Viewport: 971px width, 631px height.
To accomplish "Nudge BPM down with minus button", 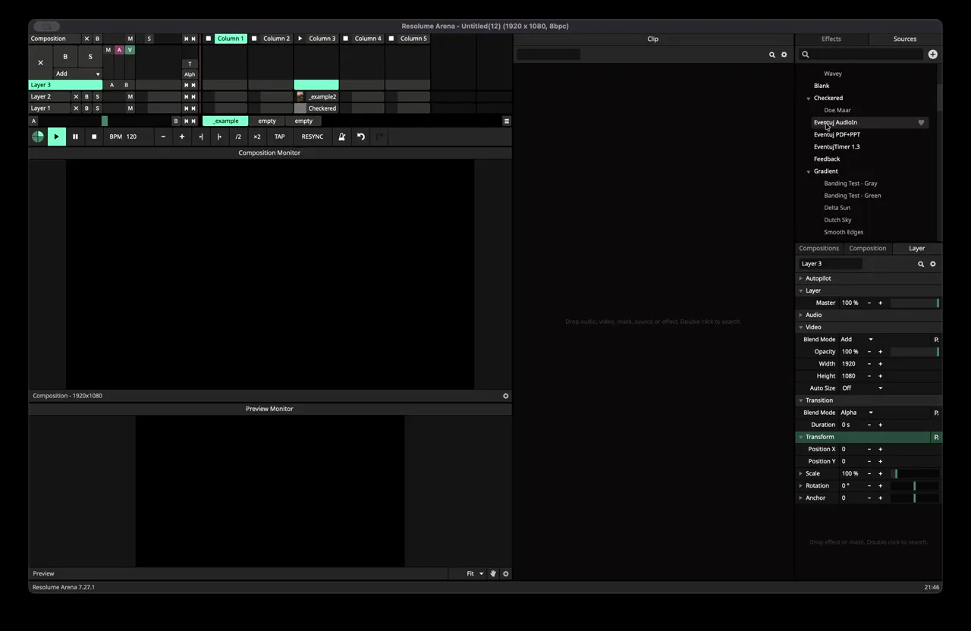I will [163, 137].
